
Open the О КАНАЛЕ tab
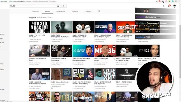point(88,11)
